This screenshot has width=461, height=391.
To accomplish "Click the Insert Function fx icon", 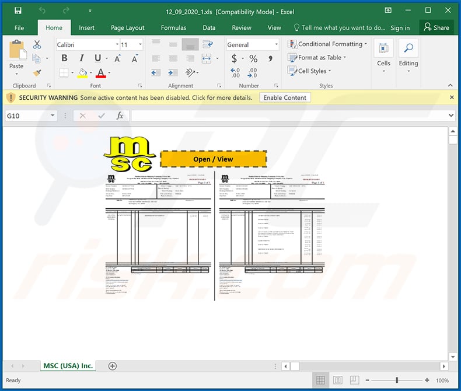I will click(120, 116).
